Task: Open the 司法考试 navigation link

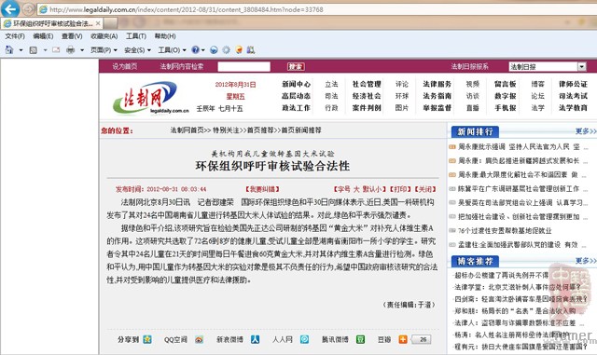Action: pos(573,96)
